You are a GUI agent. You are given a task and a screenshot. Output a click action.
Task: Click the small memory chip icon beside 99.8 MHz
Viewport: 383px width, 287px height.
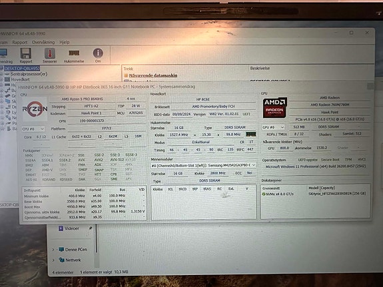pos(250,135)
